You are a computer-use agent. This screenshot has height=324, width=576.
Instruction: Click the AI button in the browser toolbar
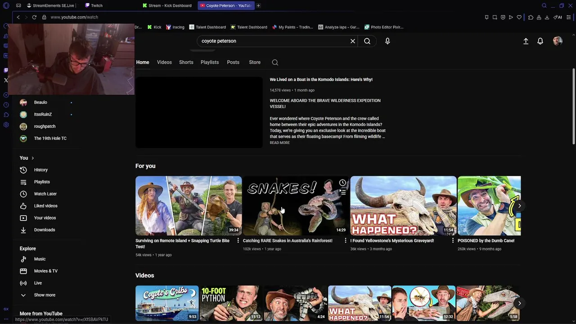pos(558,17)
